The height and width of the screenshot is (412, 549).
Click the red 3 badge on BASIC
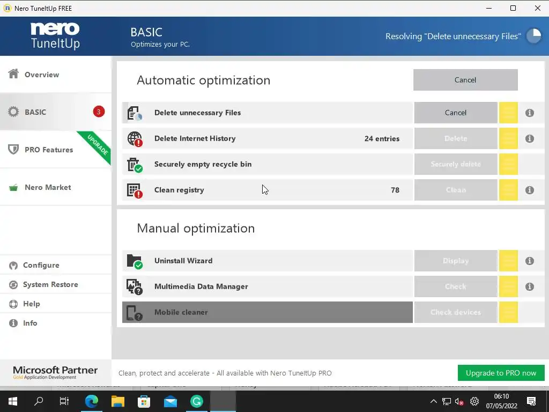pos(99,112)
